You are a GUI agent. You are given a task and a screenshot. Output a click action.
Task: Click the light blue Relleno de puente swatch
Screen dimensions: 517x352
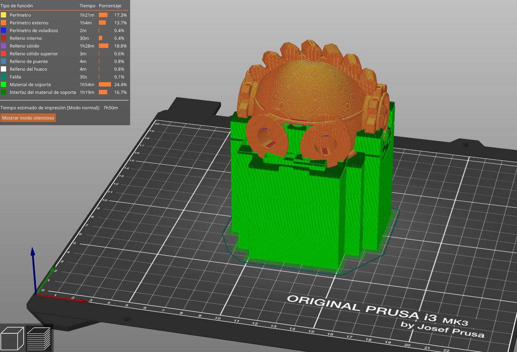3,61
